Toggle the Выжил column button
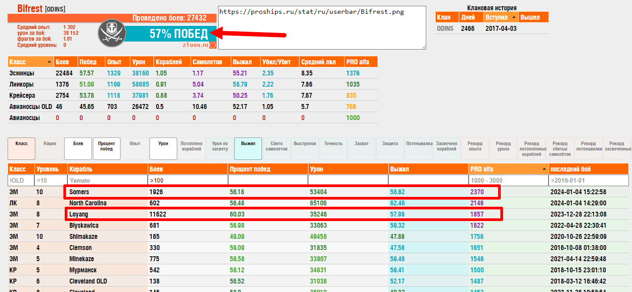The image size is (632, 292). tap(248, 149)
